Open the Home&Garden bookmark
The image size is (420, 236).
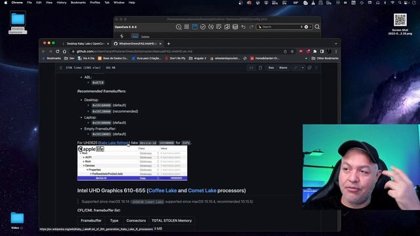tap(264, 58)
